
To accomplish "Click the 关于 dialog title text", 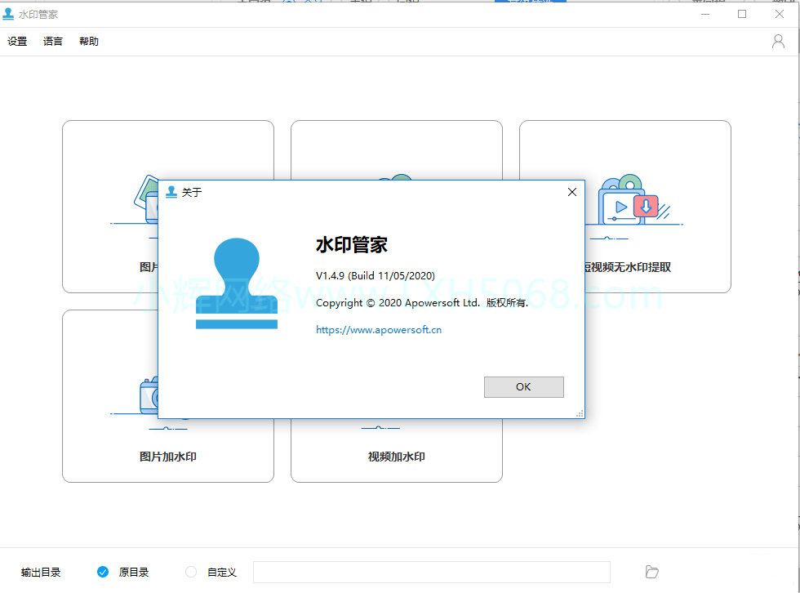I will [x=192, y=193].
